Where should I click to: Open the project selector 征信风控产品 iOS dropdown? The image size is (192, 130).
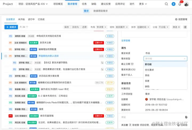33,4
